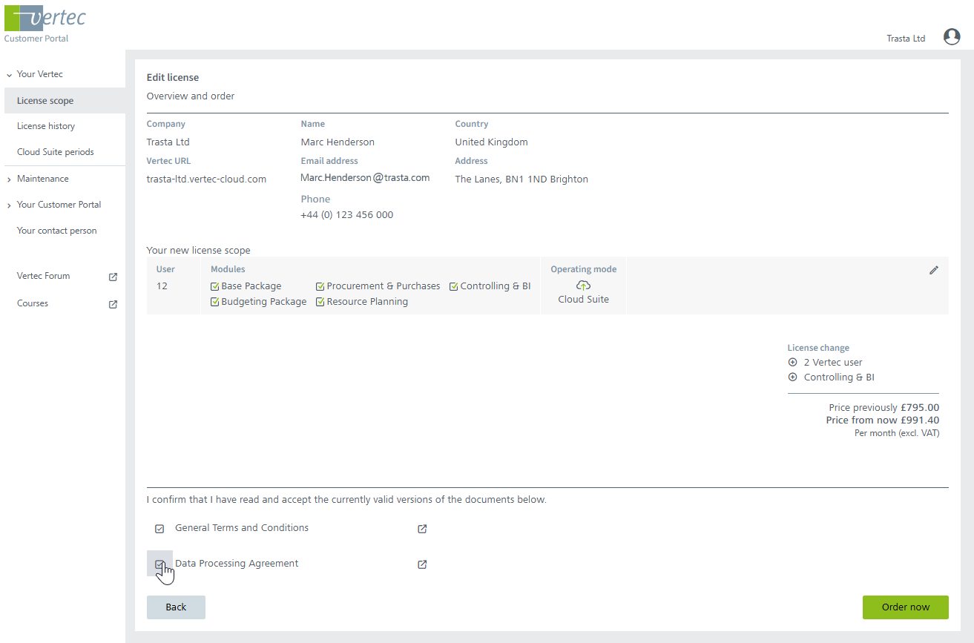
Task: Click the Vertec Forum external link icon
Action: (x=113, y=277)
